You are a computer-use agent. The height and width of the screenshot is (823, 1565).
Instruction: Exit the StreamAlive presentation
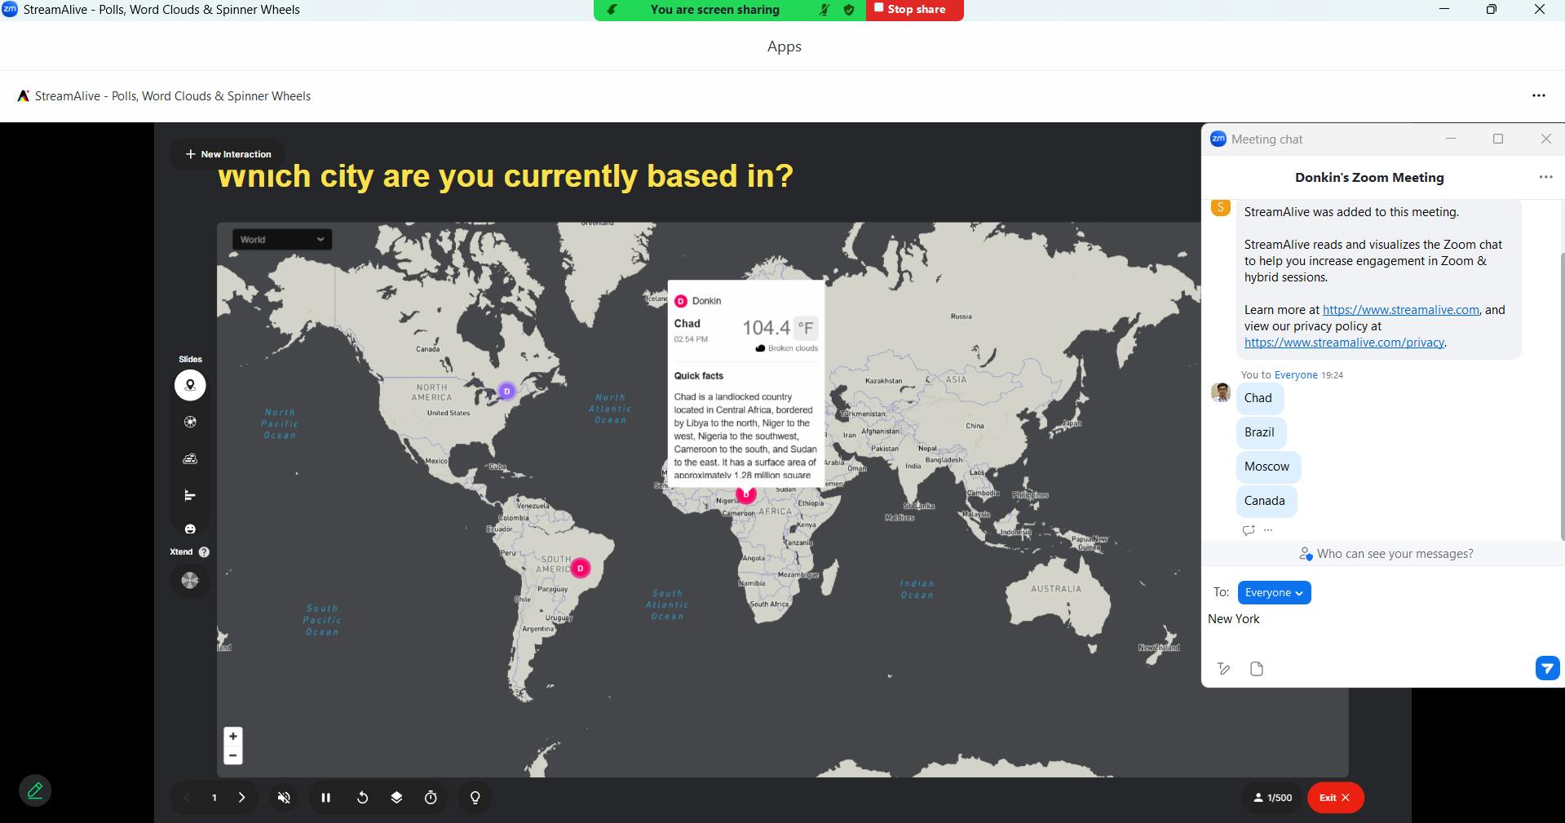point(1335,798)
